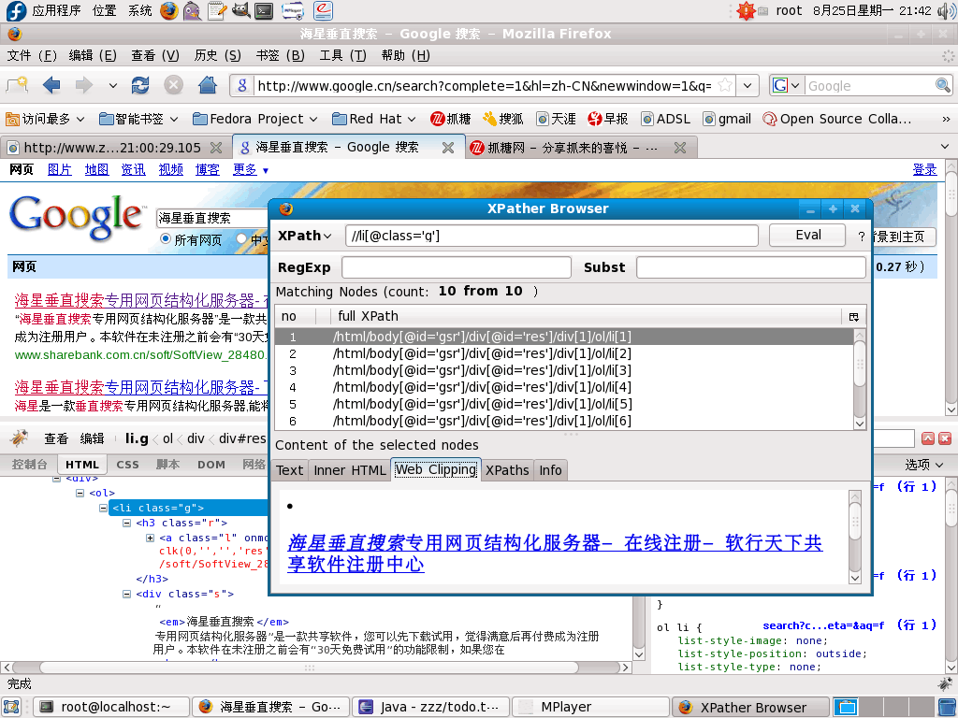Go forward to the next page

[84, 85]
